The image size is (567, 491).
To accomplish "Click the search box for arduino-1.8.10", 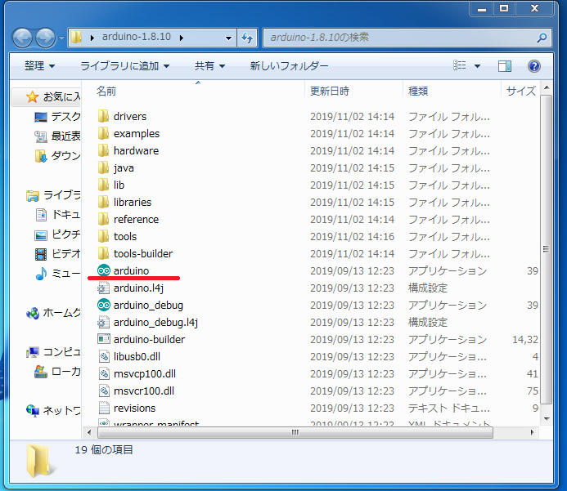I will click(407, 38).
